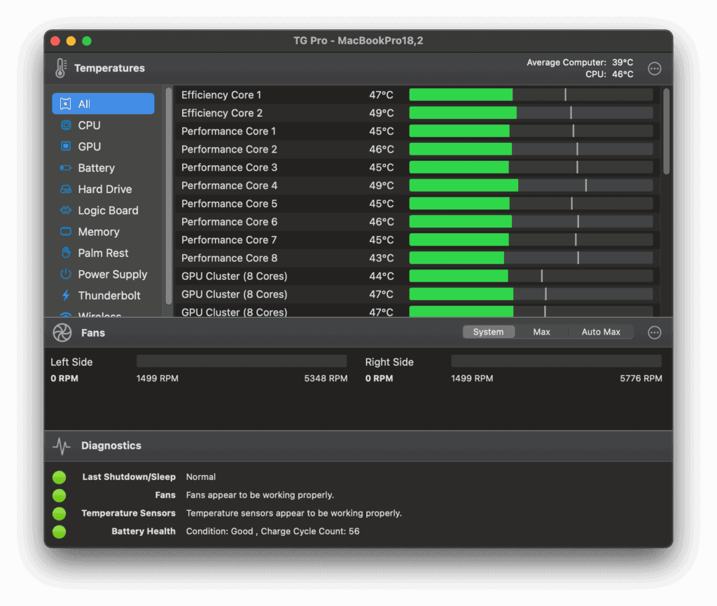Image resolution: width=717 pixels, height=606 pixels.
Task: Select GPU Cluster row showing 44°C
Action: click(x=417, y=276)
